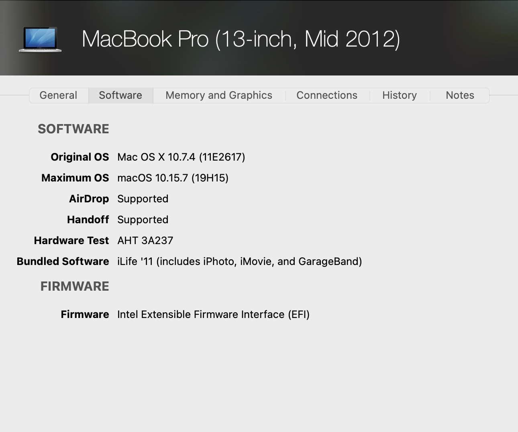
Task: Click the FIRMWARE section heading
Action: pyautogui.click(x=75, y=286)
